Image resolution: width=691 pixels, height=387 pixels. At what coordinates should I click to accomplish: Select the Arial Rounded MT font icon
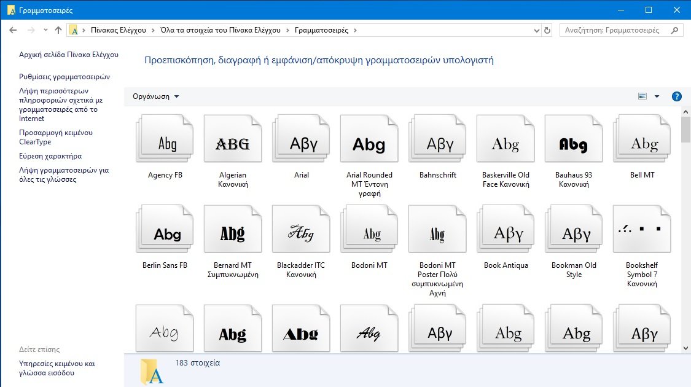pos(369,138)
